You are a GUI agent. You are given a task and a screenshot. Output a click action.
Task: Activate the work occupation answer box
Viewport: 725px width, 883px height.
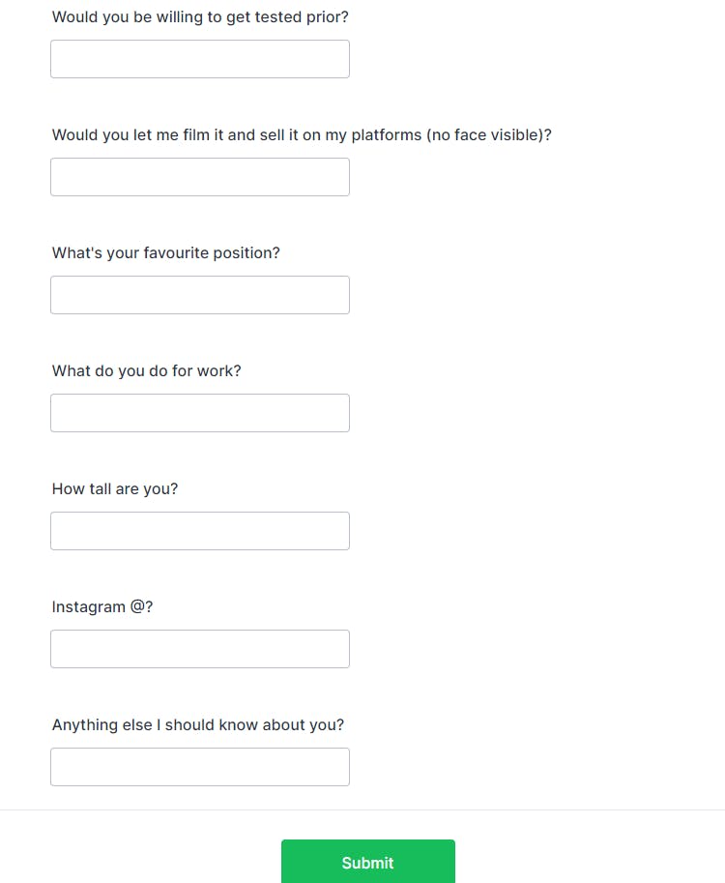[199, 413]
